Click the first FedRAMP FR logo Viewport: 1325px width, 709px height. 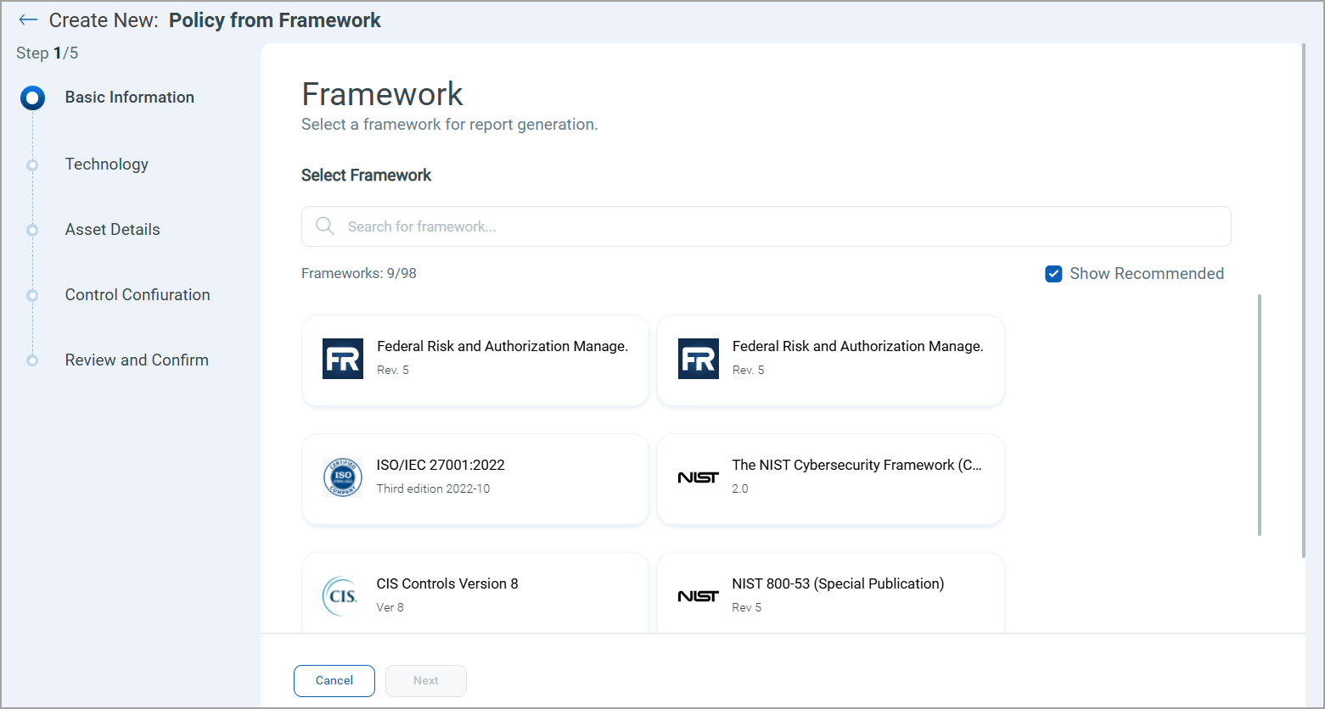343,359
